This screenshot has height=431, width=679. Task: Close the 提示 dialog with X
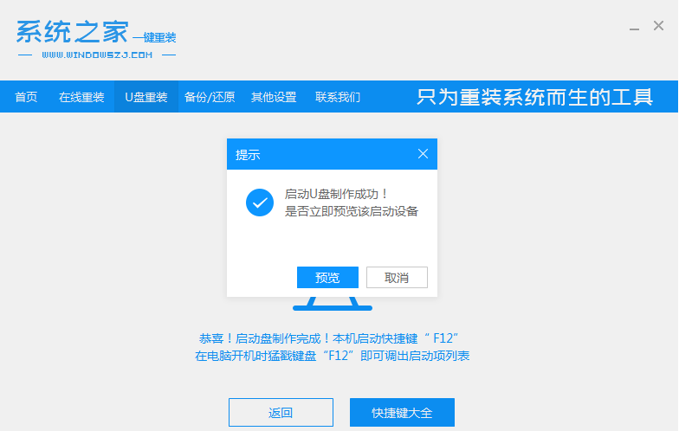(423, 154)
